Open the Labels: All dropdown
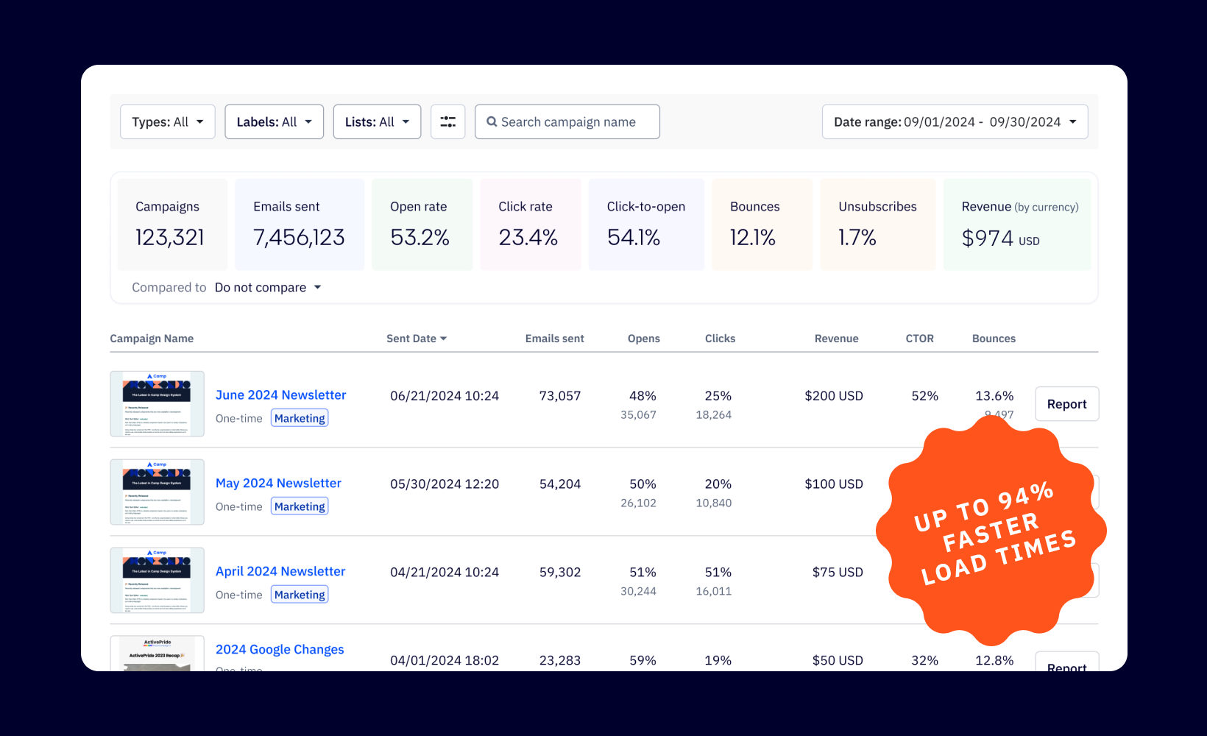Viewport: 1207px width, 736px height. [x=274, y=122]
